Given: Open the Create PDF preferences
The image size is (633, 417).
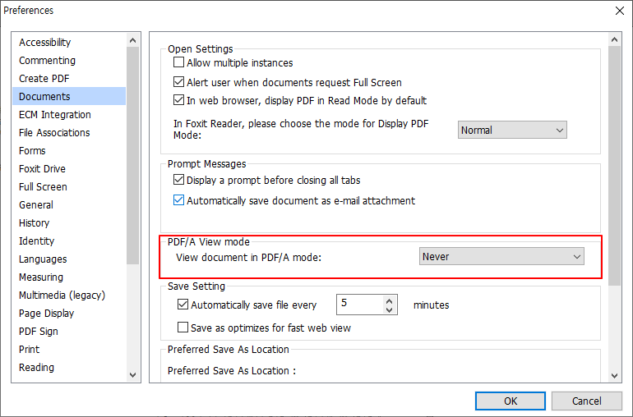Looking at the screenshot, I should tap(69, 79).
